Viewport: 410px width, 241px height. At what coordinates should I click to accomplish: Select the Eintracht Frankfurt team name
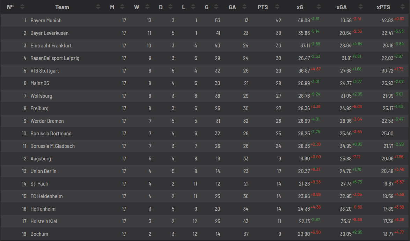point(51,45)
